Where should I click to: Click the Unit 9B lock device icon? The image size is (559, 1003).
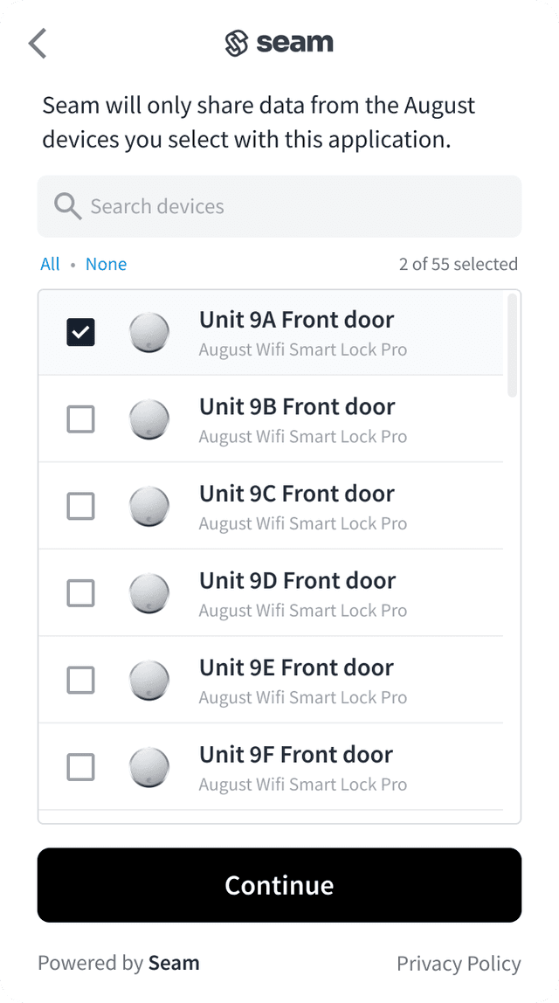pos(148,419)
